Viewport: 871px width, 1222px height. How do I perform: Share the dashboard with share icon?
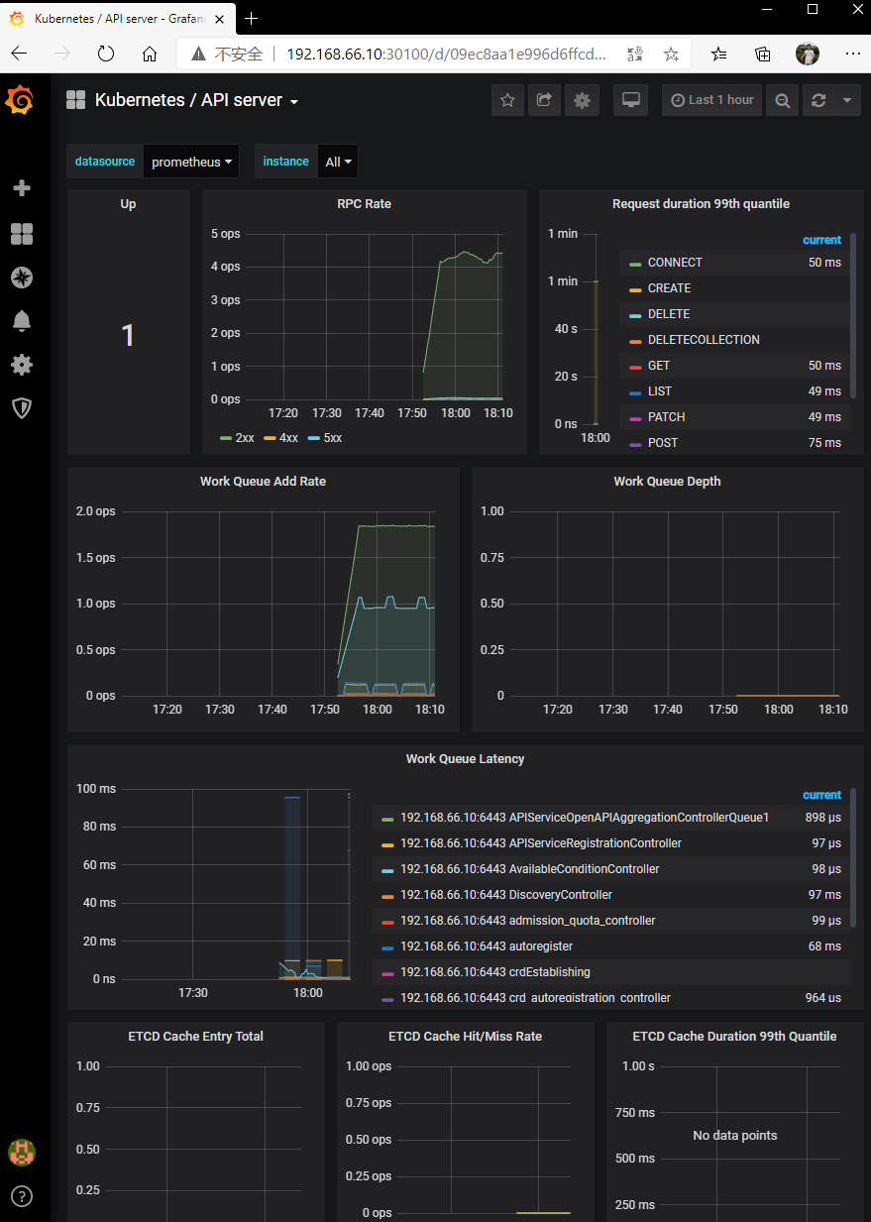[544, 100]
